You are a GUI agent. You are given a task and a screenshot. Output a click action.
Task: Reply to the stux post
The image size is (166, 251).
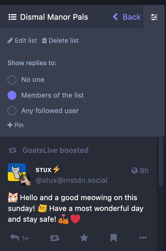15,238
